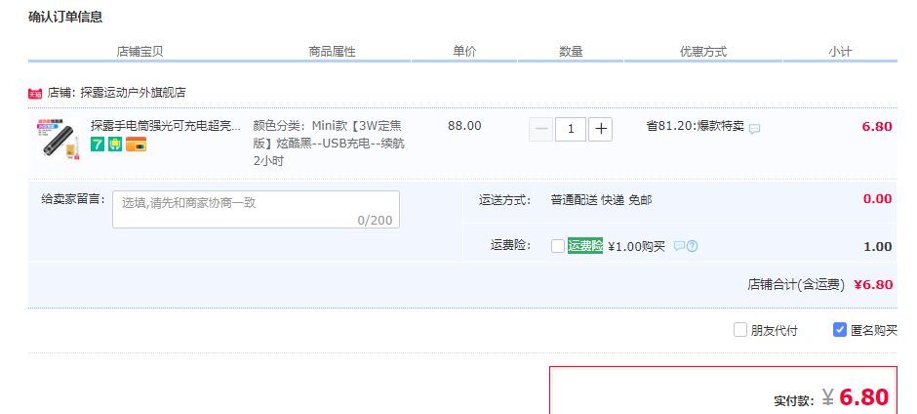Click the 商品属性 column header
Screen dimensions: 917x414
333,52
